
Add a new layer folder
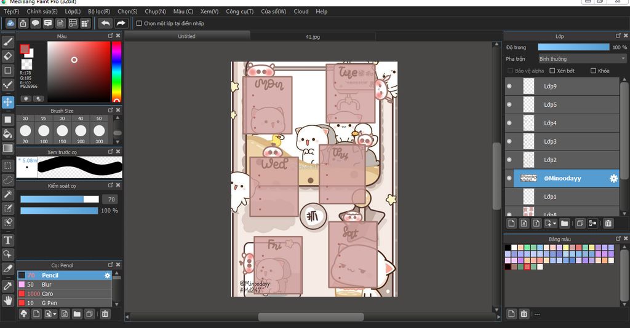pyautogui.click(x=565, y=224)
